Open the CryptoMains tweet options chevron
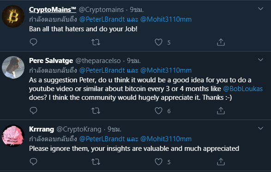The width and height of the screenshot is (271, 172). (260, 9)
